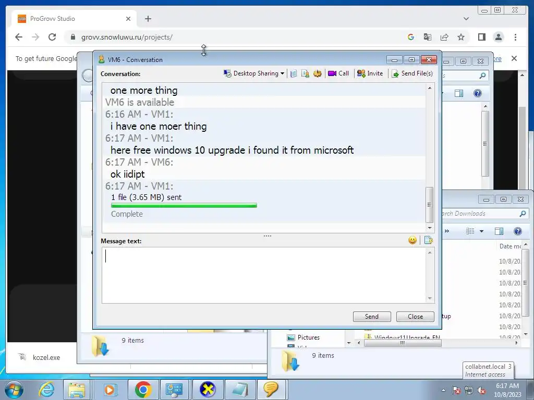The image size is (534, 400).
Task: Launch Internet Explorer from taskbar
Action: pos(46,390)
